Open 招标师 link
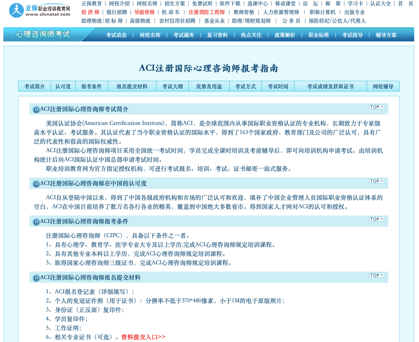This screenshot has width=419, height=342. coord(114,21)
